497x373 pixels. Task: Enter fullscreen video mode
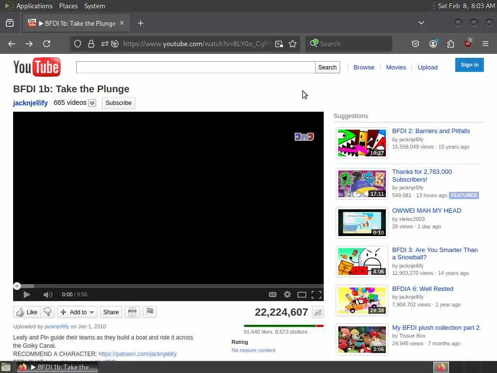(x=316, y=295)
